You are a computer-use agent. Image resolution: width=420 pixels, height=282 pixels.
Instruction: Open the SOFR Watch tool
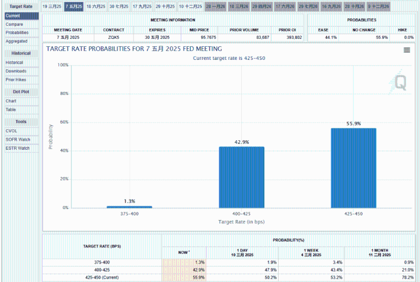coord(18,140)
